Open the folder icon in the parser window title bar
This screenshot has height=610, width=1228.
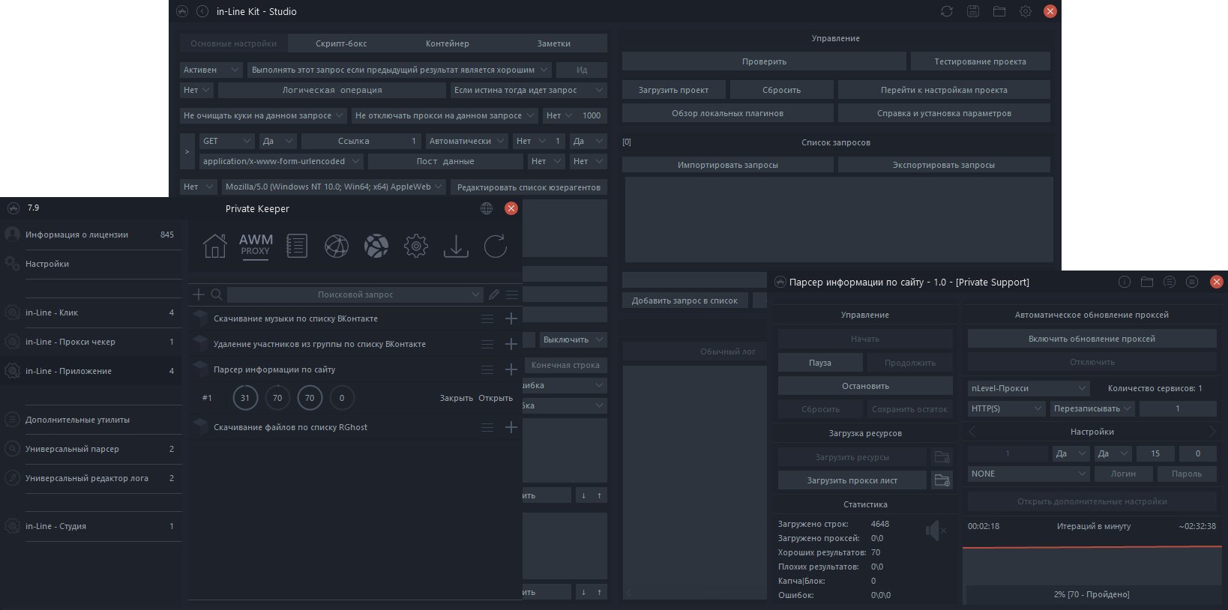click(x=1147, y=282)
